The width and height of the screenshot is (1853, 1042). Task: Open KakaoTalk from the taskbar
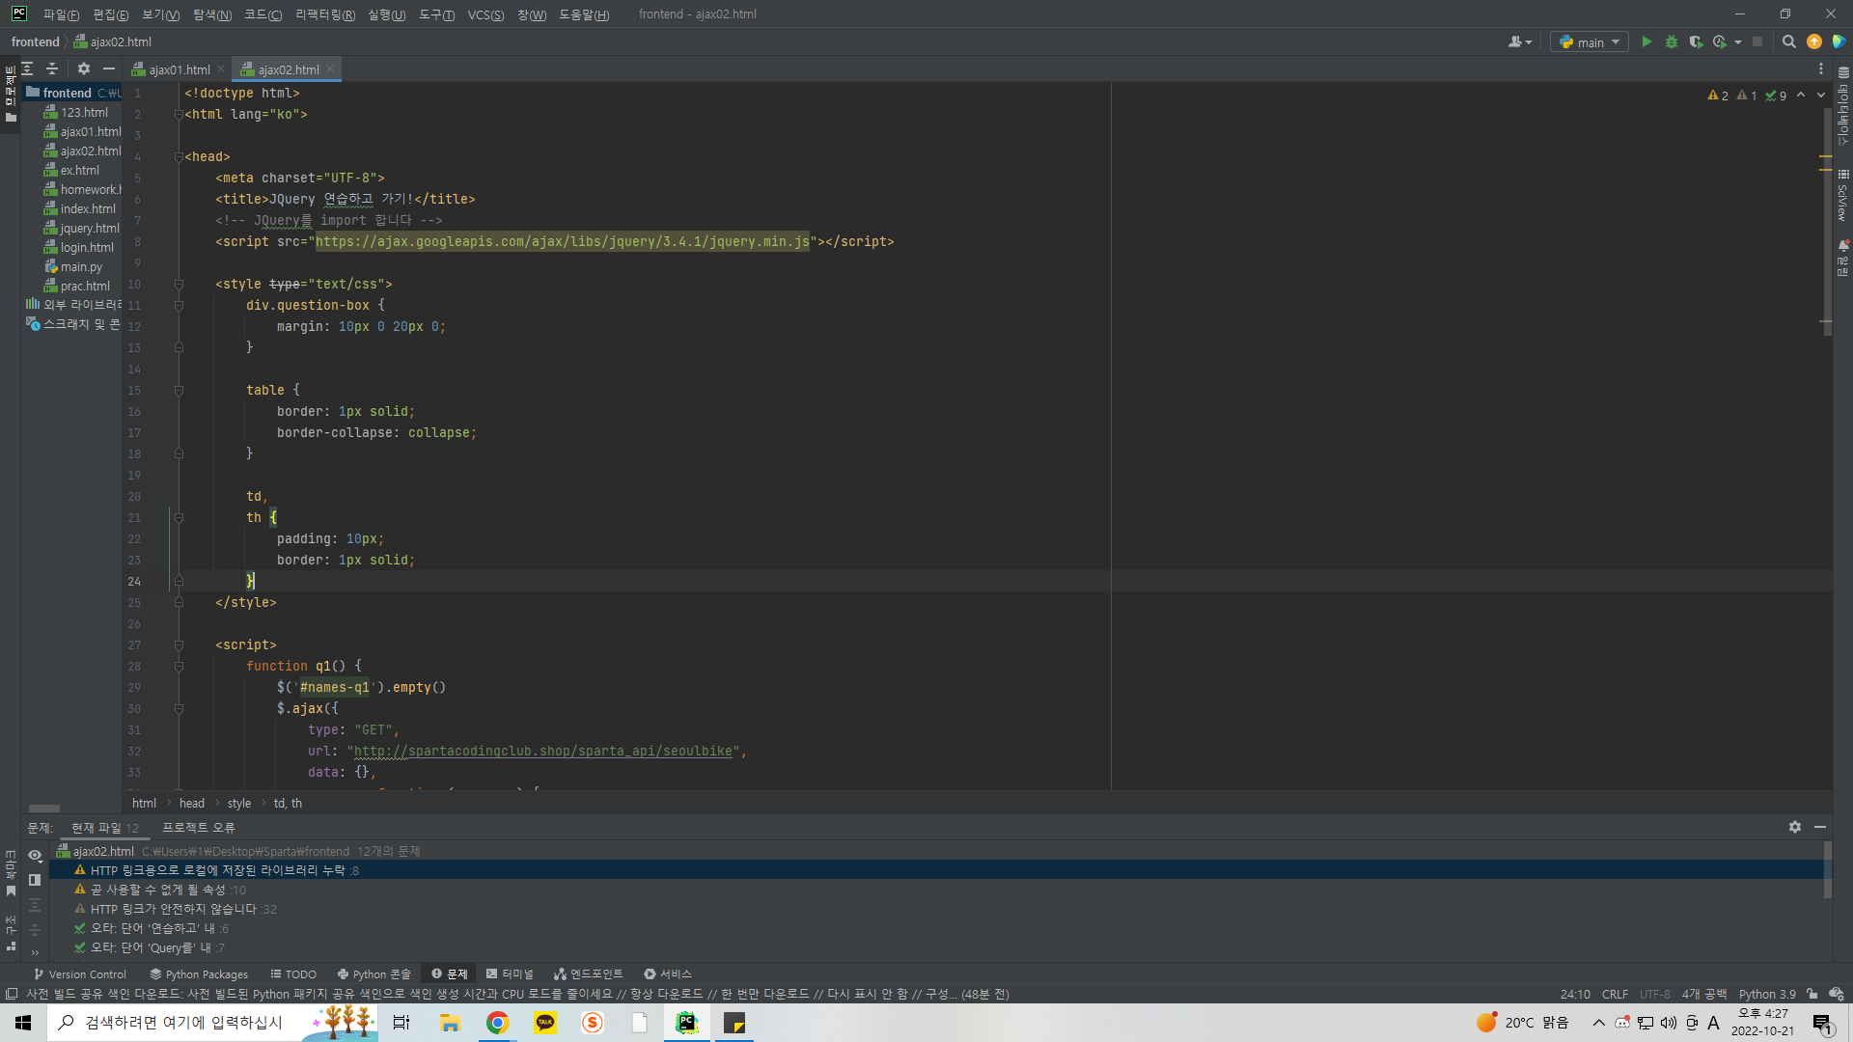(545, 1023)
